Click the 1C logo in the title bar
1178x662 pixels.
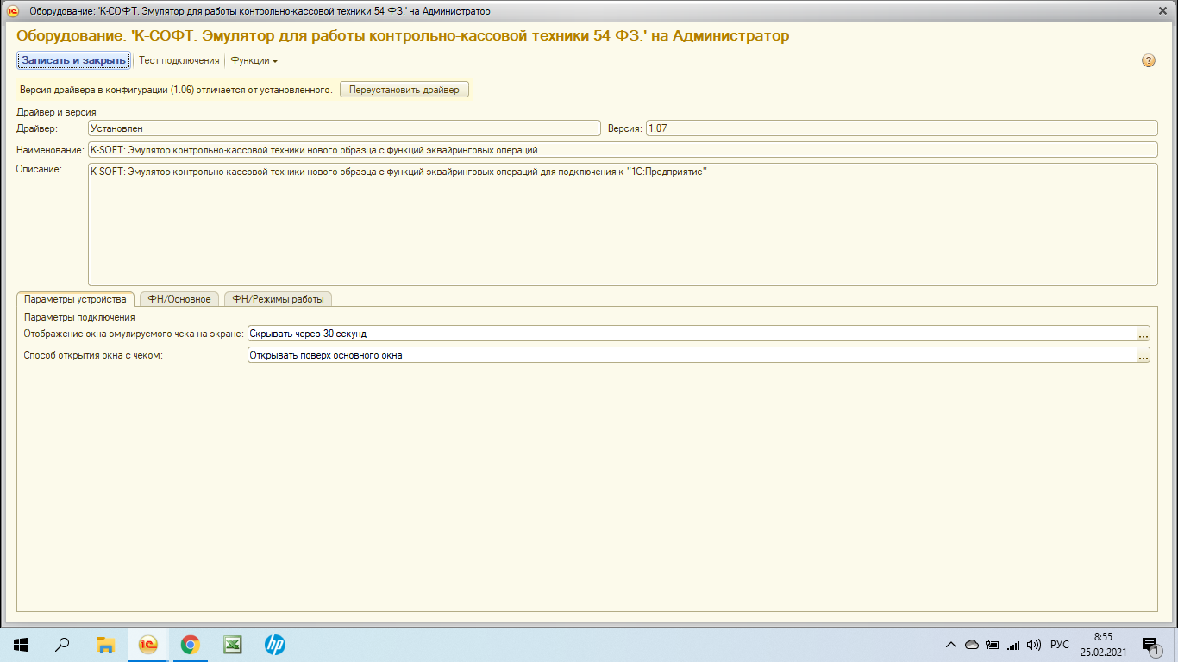pos(13,11)
